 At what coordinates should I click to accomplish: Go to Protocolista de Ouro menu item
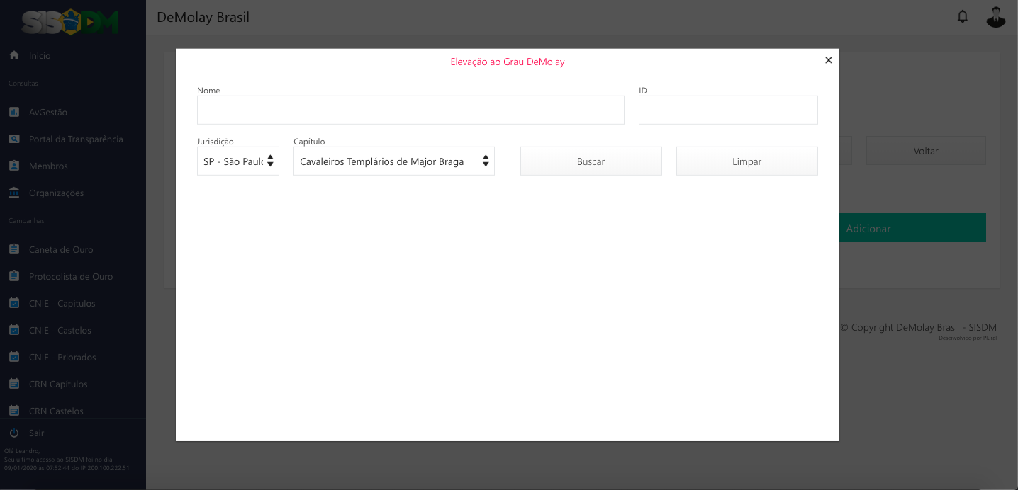click(70, 276)
